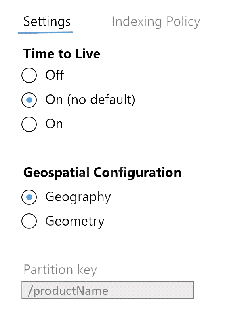Enable the plain On Time to Live radio

coord(29,124)
